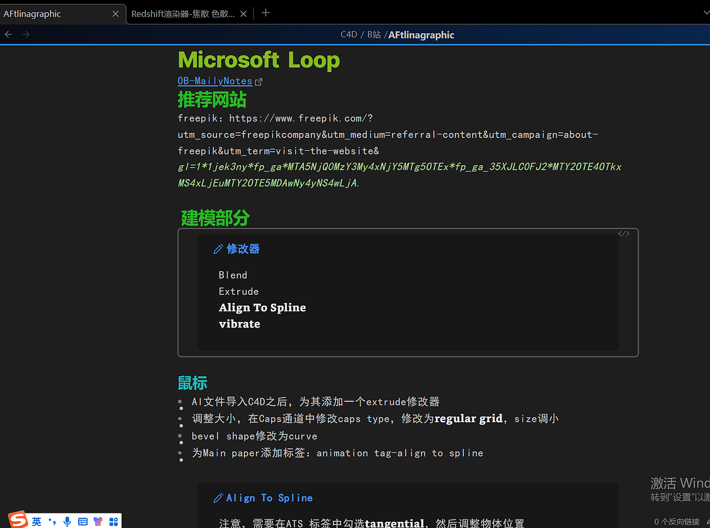Open the virtual keyboard icon on the Sogou bar
Image resolution: width=710 pixels, height=528 pixels.
83,521
